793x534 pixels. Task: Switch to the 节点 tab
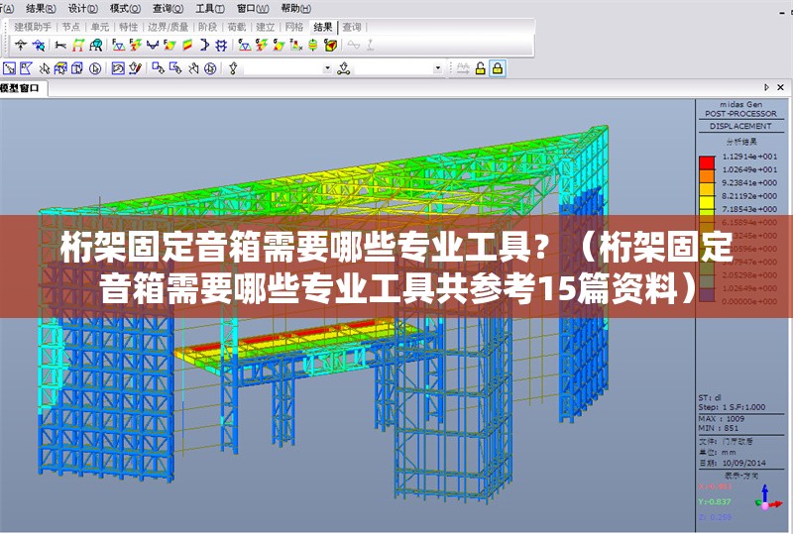pyautogui.click(x=71, y=27)
